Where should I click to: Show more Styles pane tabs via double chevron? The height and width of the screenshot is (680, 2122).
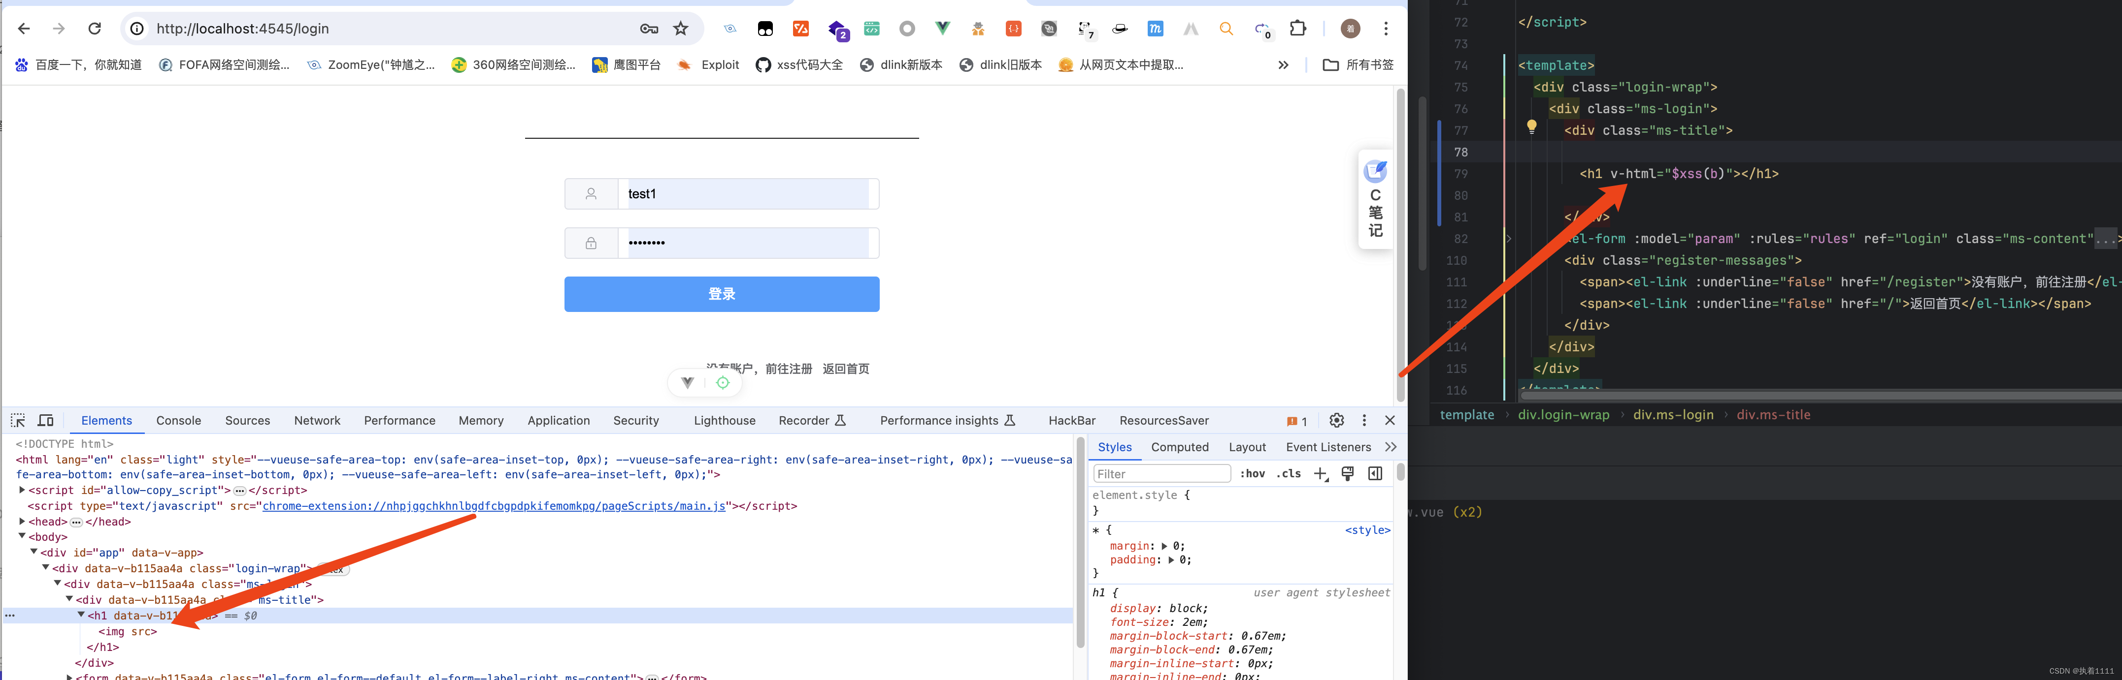click(x=1391, y=447)
